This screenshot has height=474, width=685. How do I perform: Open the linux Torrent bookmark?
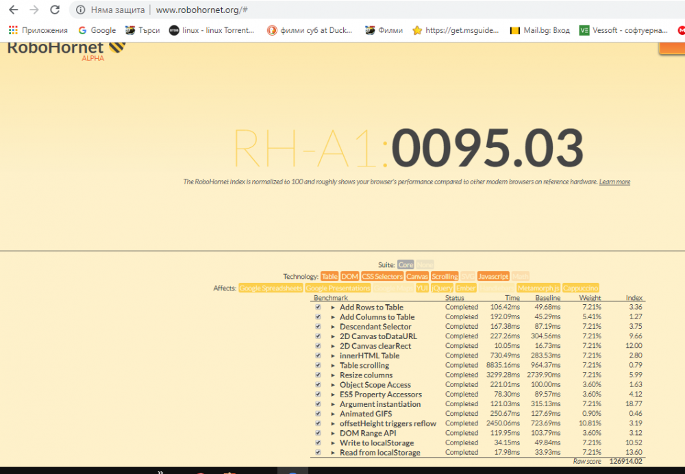(x=212, y=30)
